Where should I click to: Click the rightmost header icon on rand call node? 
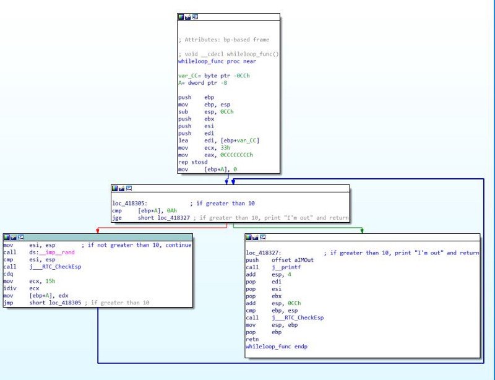[x=20, y=237]
